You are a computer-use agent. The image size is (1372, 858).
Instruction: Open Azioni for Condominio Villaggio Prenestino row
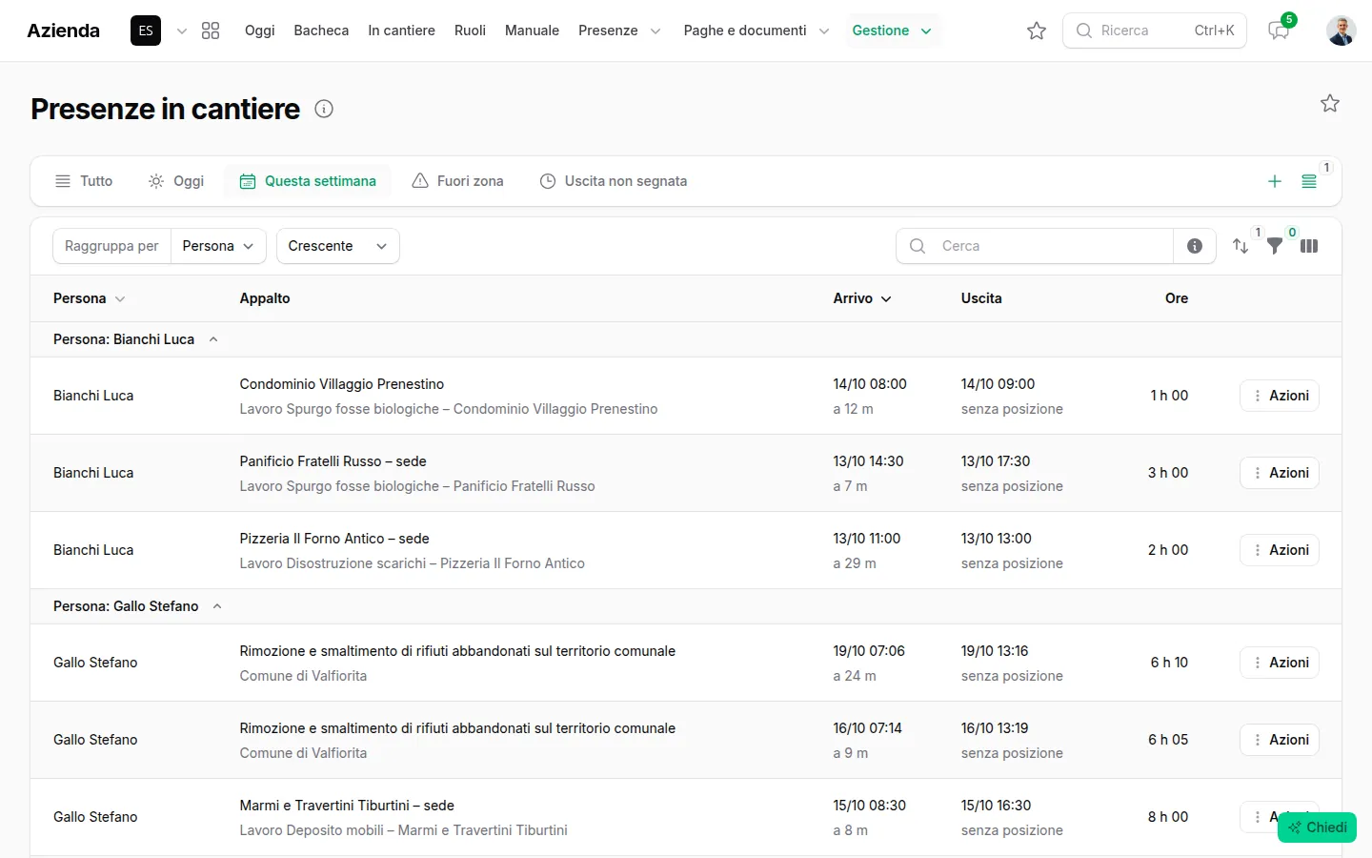tap(1280, 396)
